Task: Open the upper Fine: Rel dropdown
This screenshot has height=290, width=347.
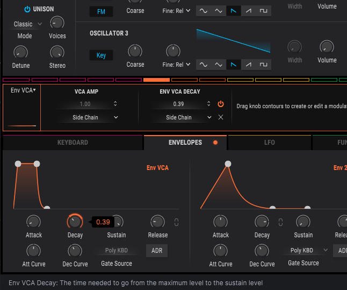Action: pyautogui.click(x=176, y=11)
